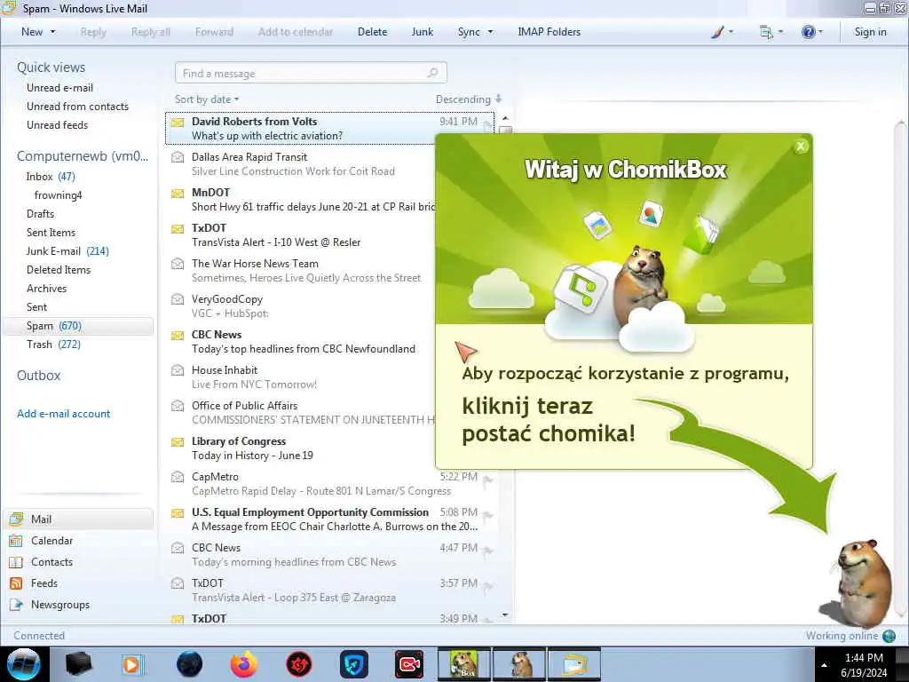Screen dimensions: 909x682
Task: Toggle Descending sort order
Action: [x=469, y=99]
